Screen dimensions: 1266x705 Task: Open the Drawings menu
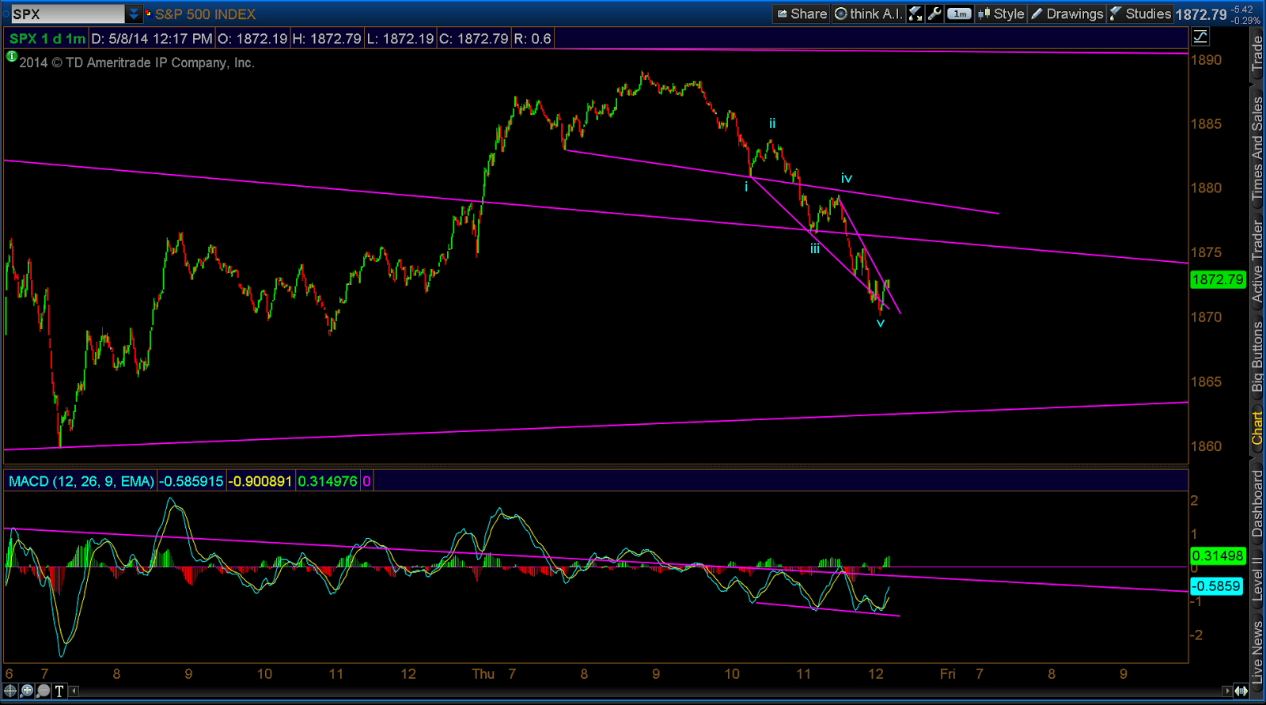(x=1067, y=13)
